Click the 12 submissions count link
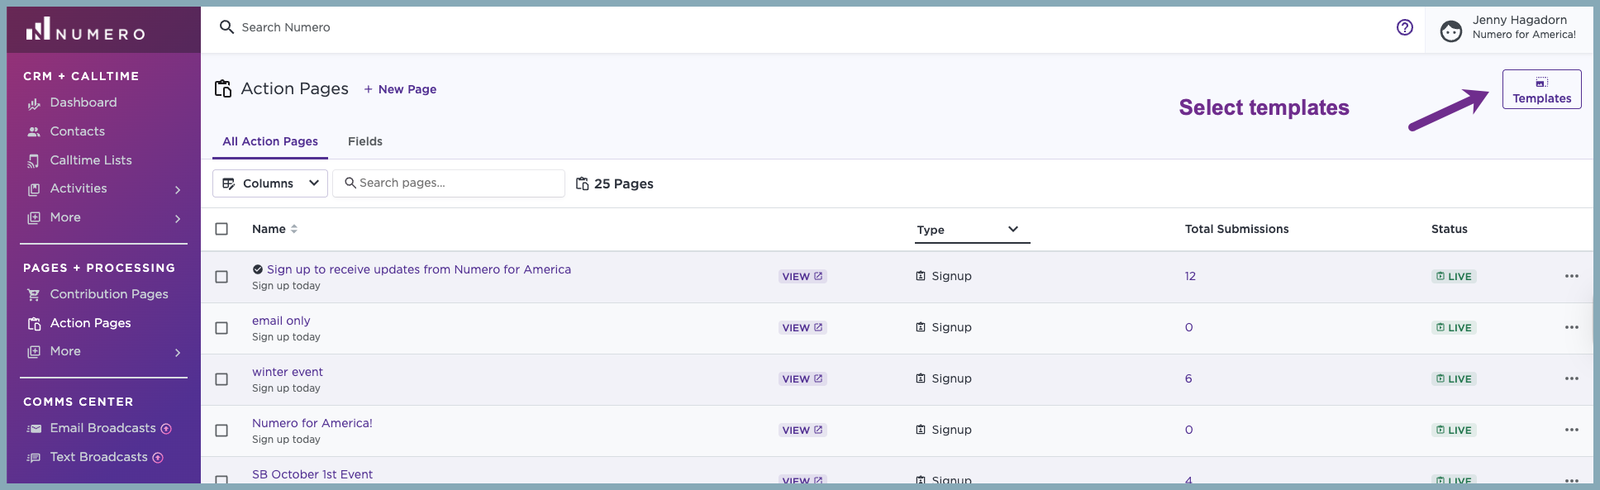This screenshot has width=1600, height=490. click(1190, 276)
